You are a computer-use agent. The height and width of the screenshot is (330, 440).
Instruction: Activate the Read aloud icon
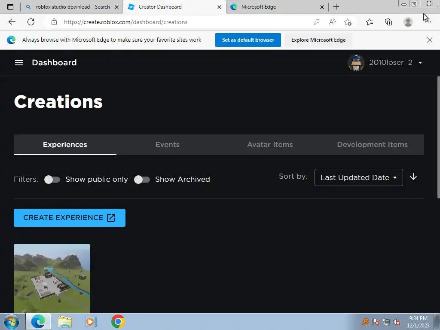pyautogui.click(x=332, y=22)
